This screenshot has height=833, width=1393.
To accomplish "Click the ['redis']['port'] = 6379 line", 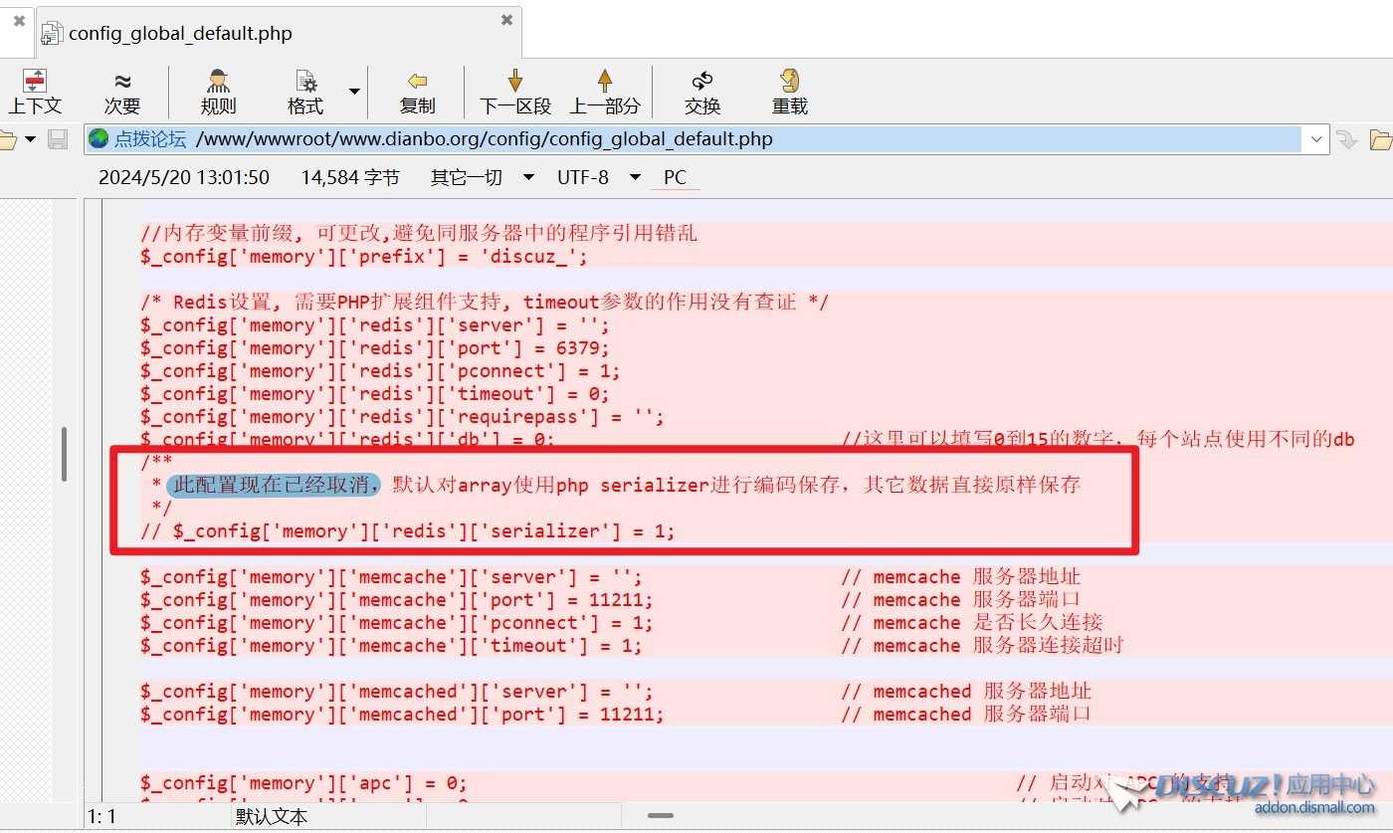I will [x=375, y=348].
